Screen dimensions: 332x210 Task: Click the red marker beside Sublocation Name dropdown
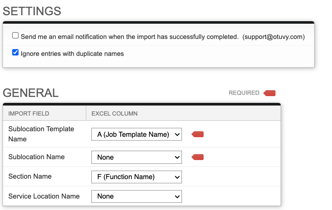[x=198, y=157]
